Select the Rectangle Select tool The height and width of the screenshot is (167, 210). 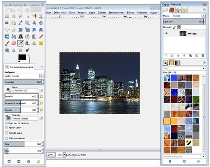(7, 16)
